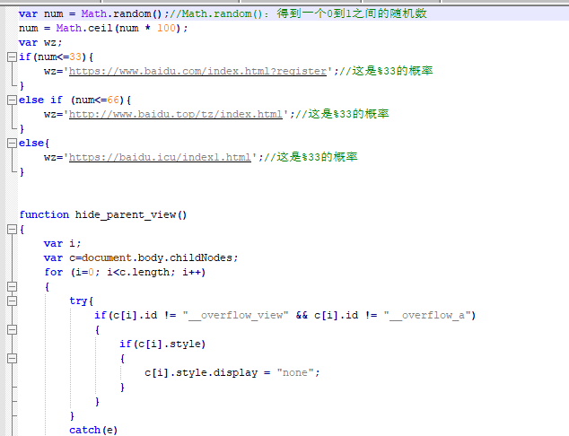This screenshot has width=569, height=436.
Task: Open the baidu.com/index.html?register URL link
Action: [197, 71]
